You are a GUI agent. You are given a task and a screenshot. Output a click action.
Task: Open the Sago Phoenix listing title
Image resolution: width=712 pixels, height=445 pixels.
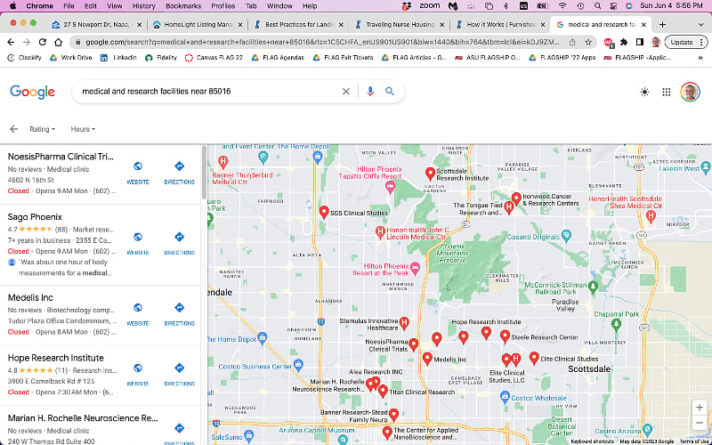35,216
